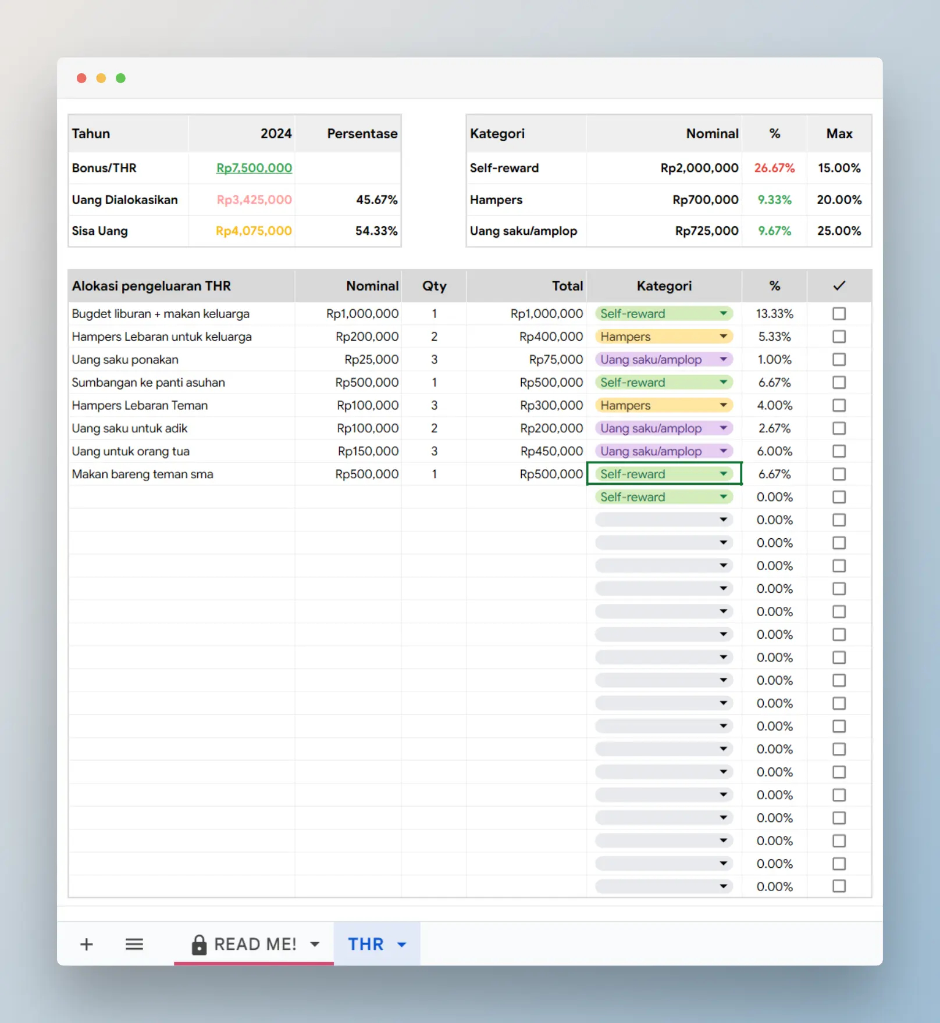The height and width of the screenshot is (1023, 940).
Task: Check the Sumbangan ke panti asuhan checkbox
Action: click(x=839, y=382)
